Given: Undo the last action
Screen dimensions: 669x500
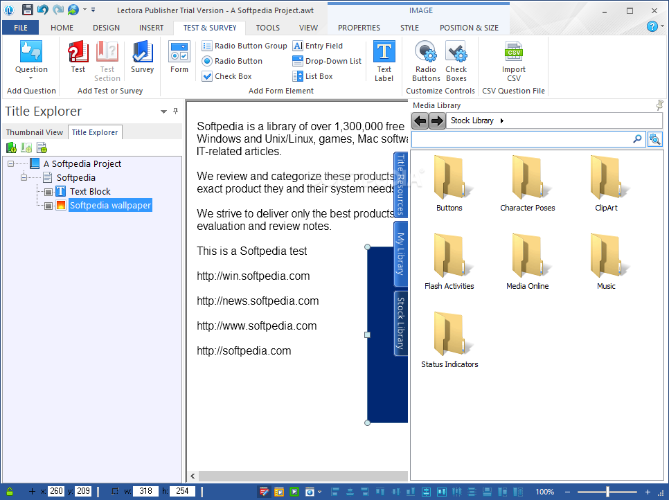Looking at the screenshot, I should click(43, 10).
